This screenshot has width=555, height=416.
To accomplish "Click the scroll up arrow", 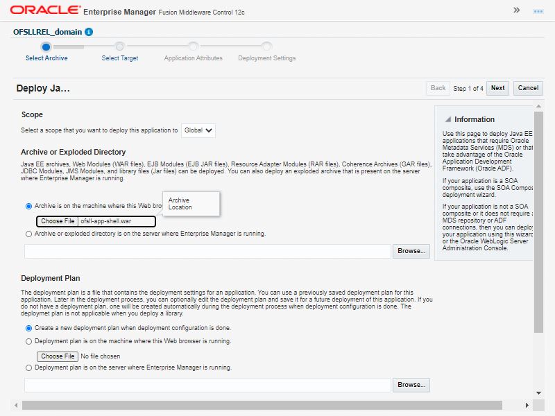I will pos(538,106).
